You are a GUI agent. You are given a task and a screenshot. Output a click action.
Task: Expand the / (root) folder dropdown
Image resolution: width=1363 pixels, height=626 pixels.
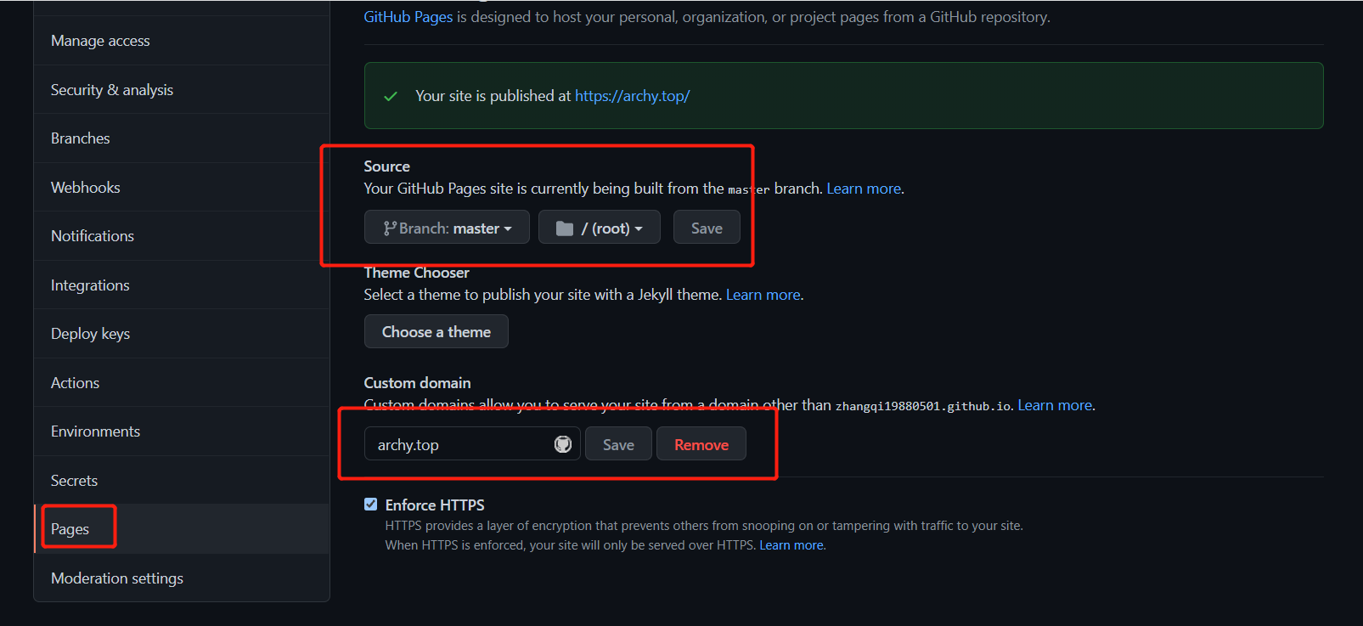pos(600,228)
